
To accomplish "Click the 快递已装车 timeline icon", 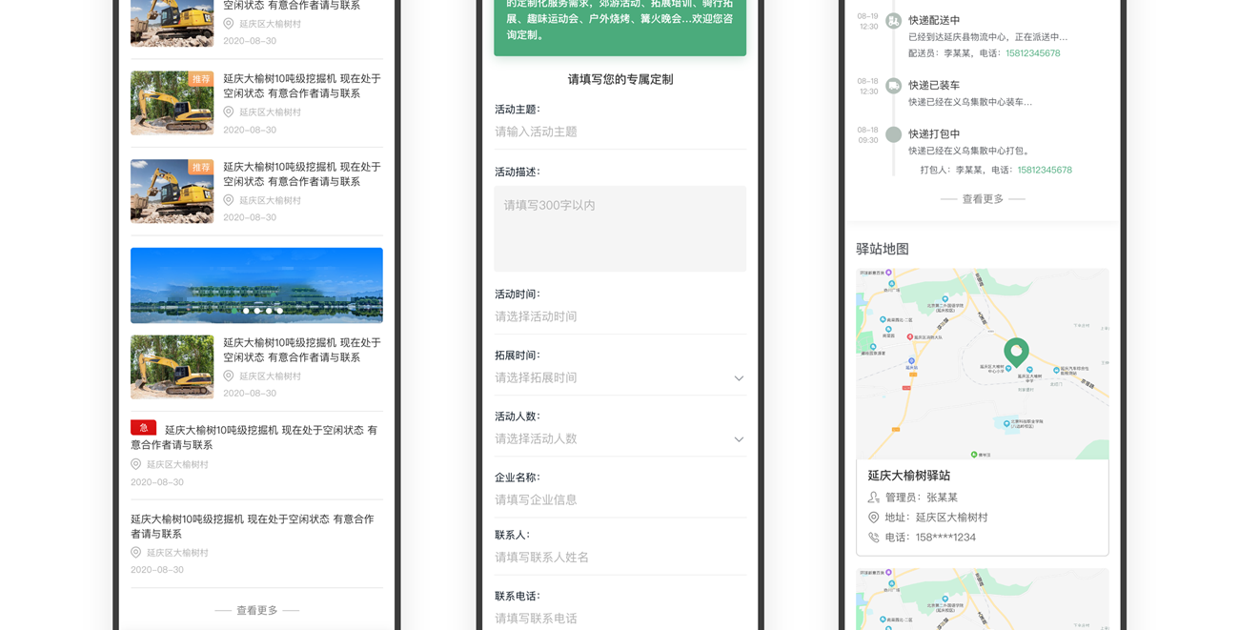I will click(x=893, y=86).
